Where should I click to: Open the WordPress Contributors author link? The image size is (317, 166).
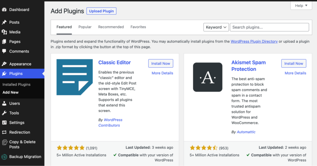point(111,122)
